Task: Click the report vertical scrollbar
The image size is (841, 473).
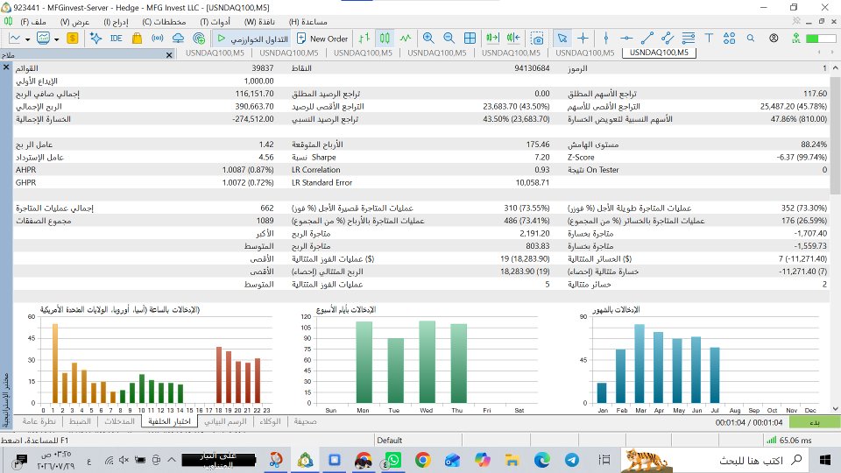Action: [x=835, y=137]
